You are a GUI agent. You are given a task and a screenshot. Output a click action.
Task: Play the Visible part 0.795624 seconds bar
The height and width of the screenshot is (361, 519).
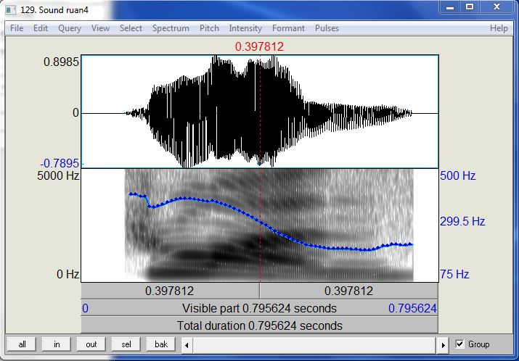[x=260, y=308]
